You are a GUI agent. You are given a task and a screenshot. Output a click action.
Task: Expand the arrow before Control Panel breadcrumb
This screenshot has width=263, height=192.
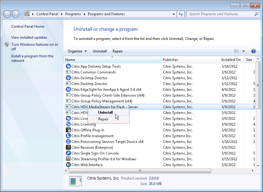pos(33,14)
